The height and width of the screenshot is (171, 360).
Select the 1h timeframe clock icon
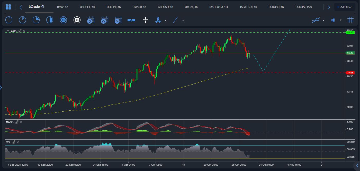click(63, 20)
